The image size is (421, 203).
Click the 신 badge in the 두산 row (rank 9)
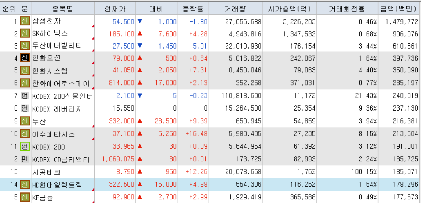click(25, 121)
